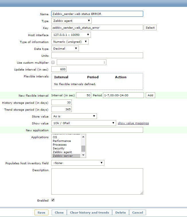Open the Type dropdown showing Zabbix agent
Image resolution: width=187 pixels, height=217 pixels.
click(x=71, y=21)
